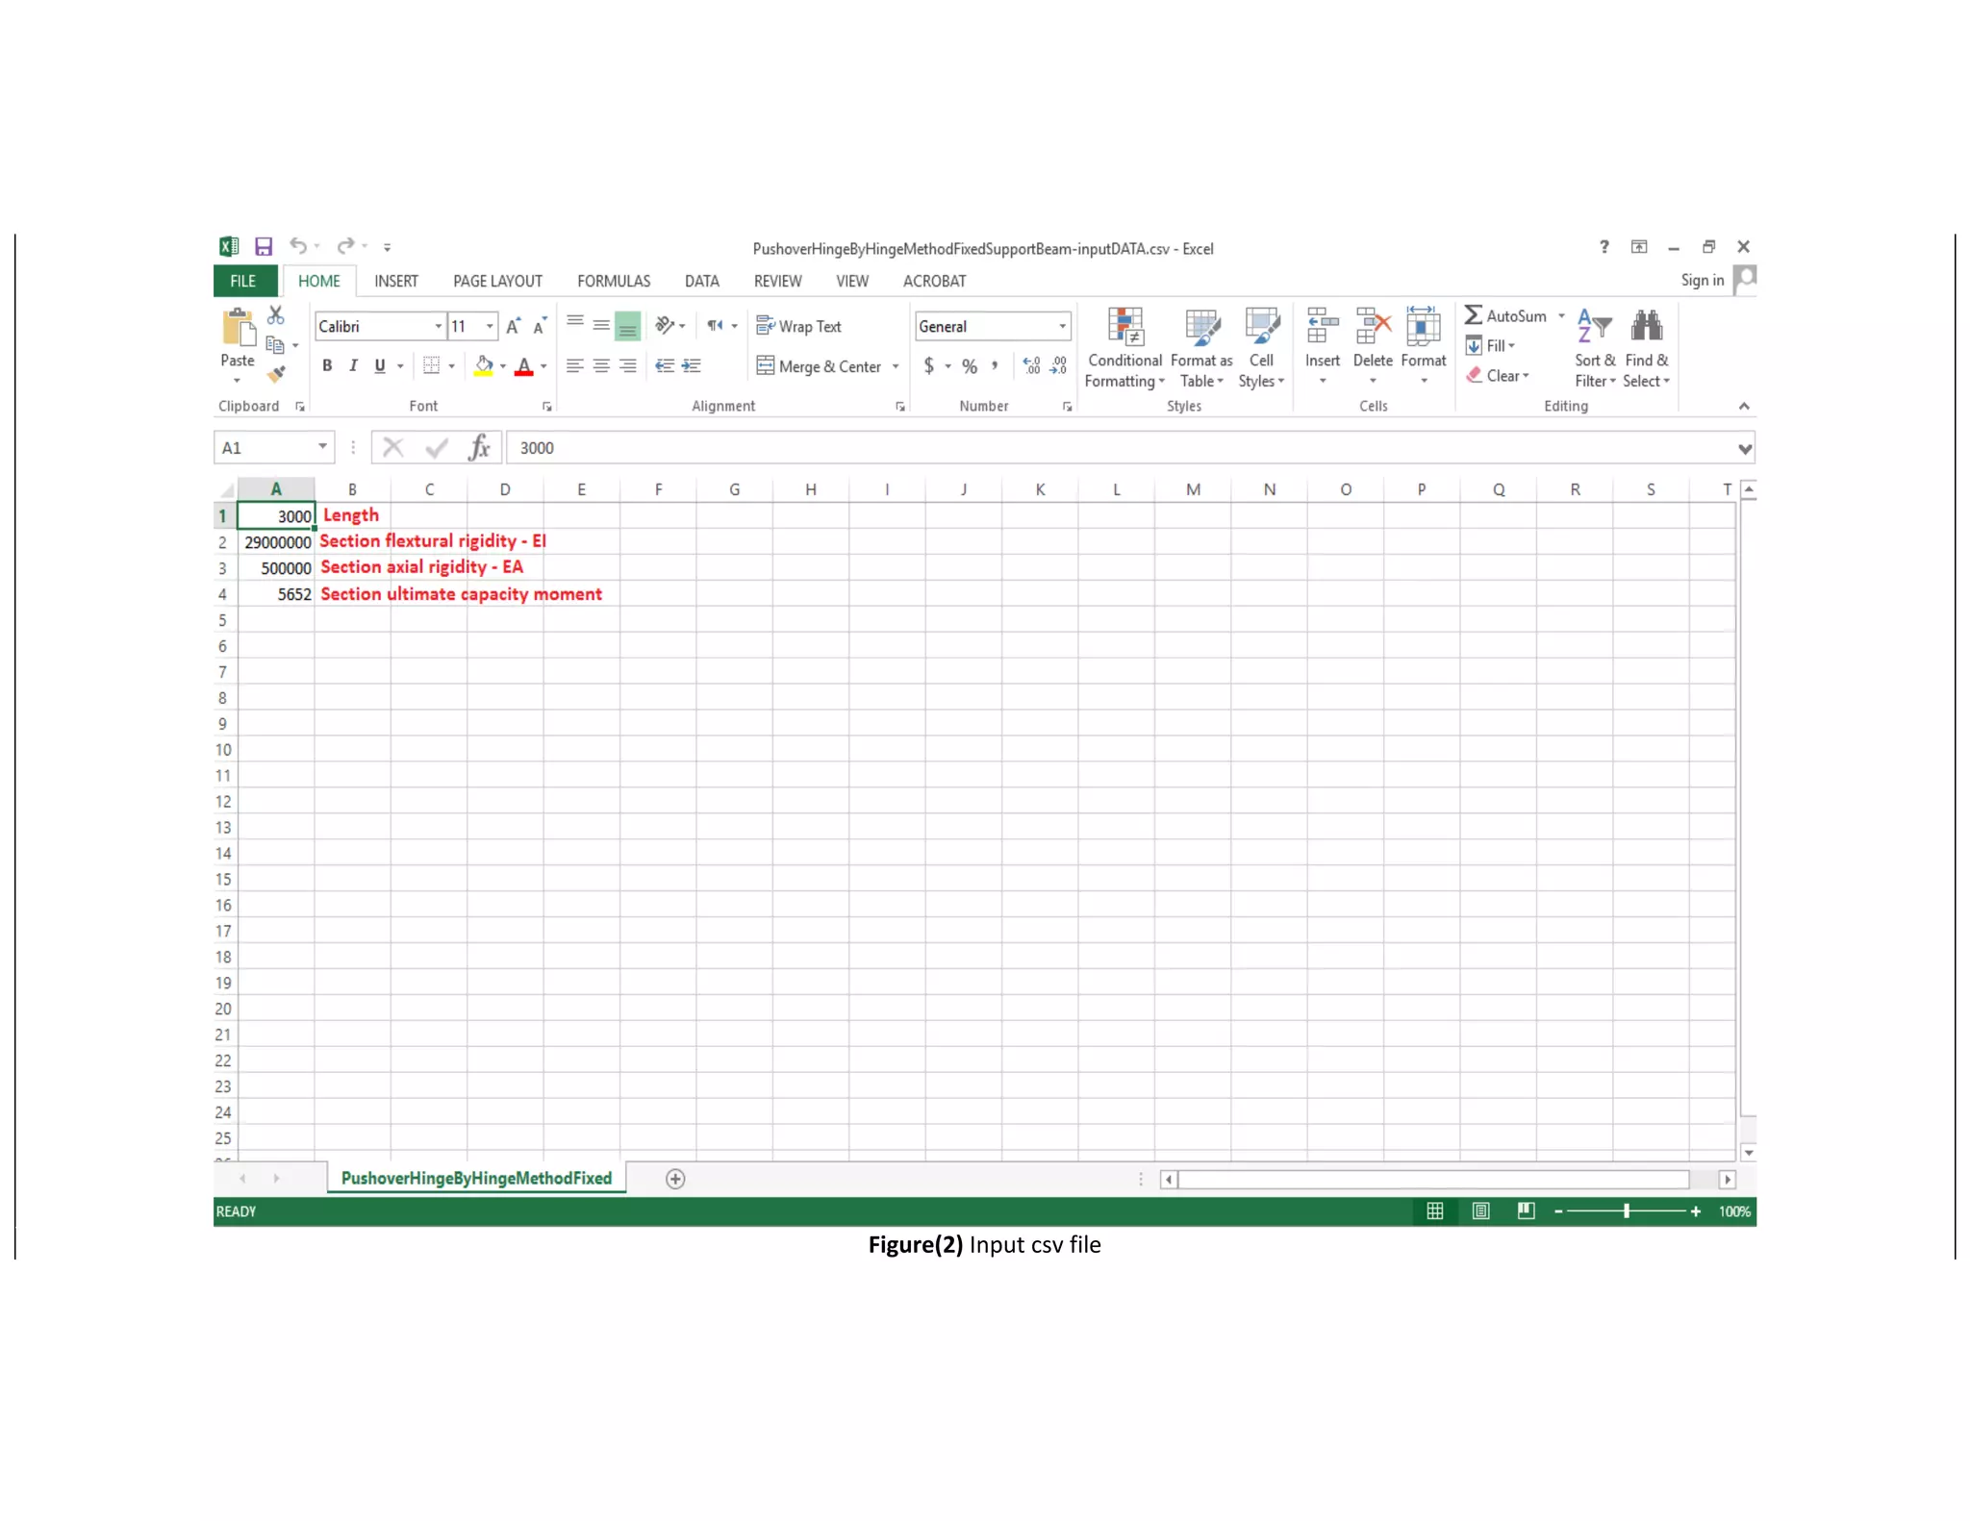The image size is (1970, 1521).
Task: Click the Format as Table button
Action: pyautogui.click(x=1201, y=349)
